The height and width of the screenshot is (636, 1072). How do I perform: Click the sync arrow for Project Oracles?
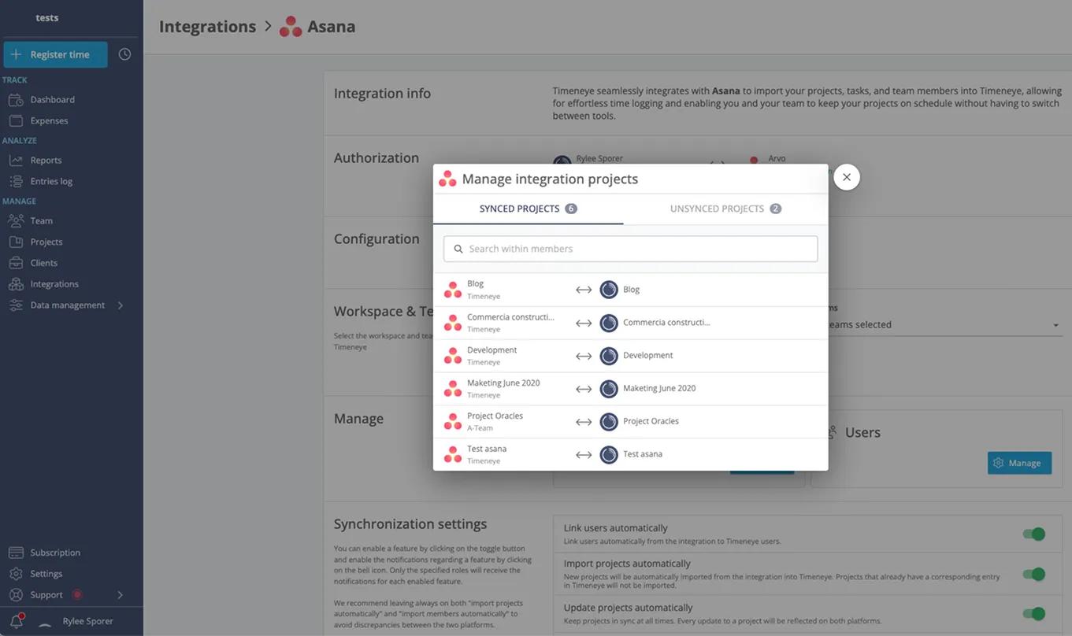tap(584, 422)
